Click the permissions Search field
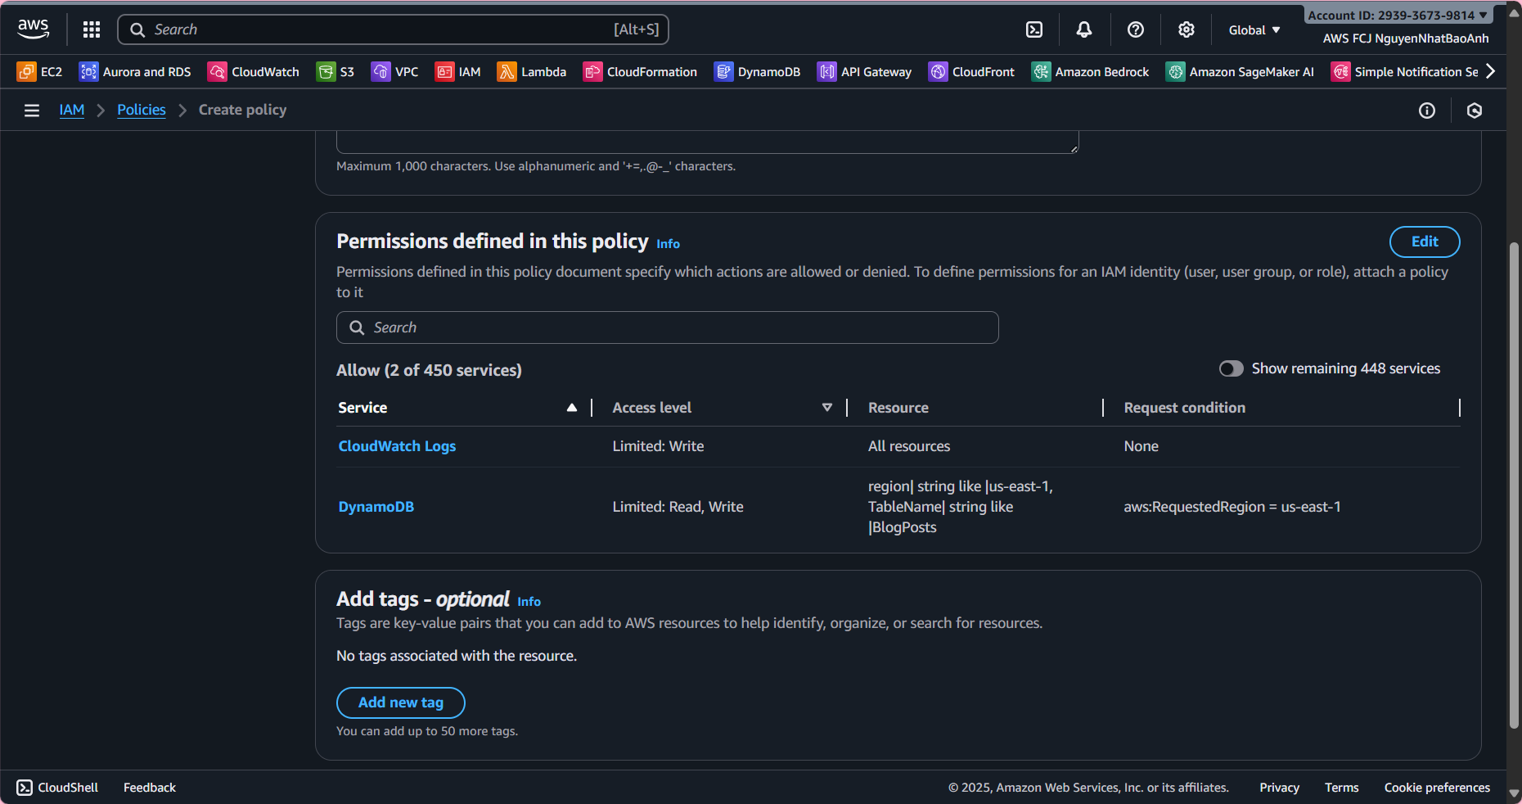The width and height of the screenshot is (1522, 804). click(667, 327)
